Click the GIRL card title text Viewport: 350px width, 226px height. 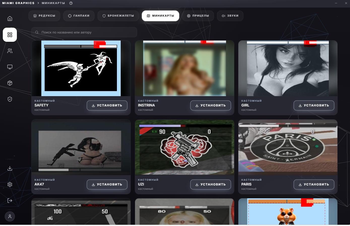coord(245,105)
